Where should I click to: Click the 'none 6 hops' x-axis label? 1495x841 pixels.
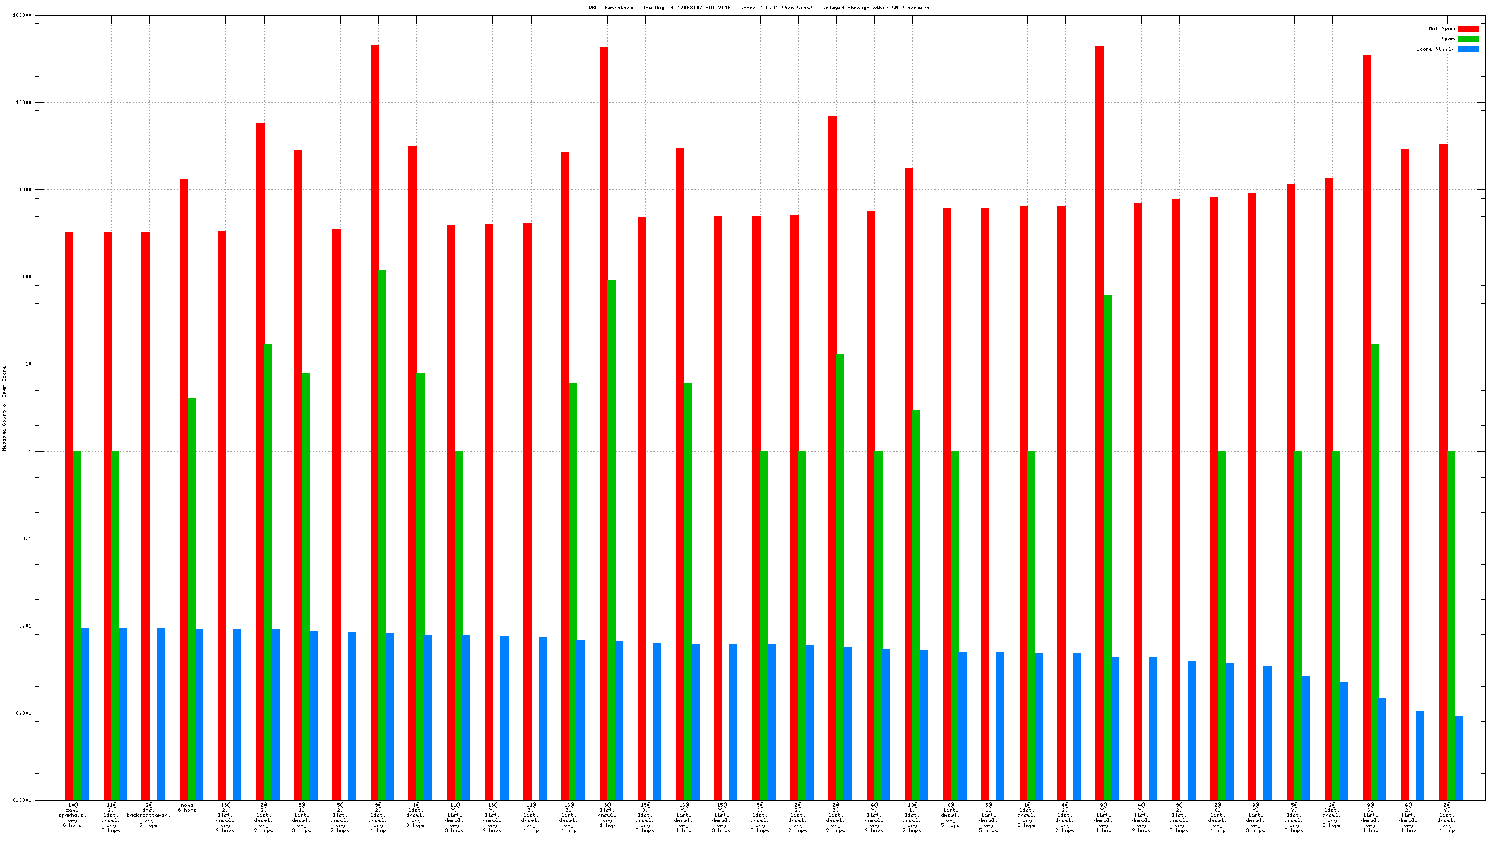coord(187,808)
